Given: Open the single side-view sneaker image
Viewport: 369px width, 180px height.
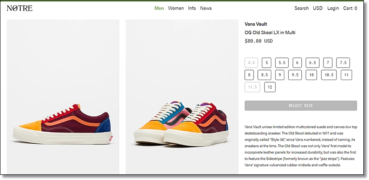Looking at the screenshot, I should coord(63,96).
